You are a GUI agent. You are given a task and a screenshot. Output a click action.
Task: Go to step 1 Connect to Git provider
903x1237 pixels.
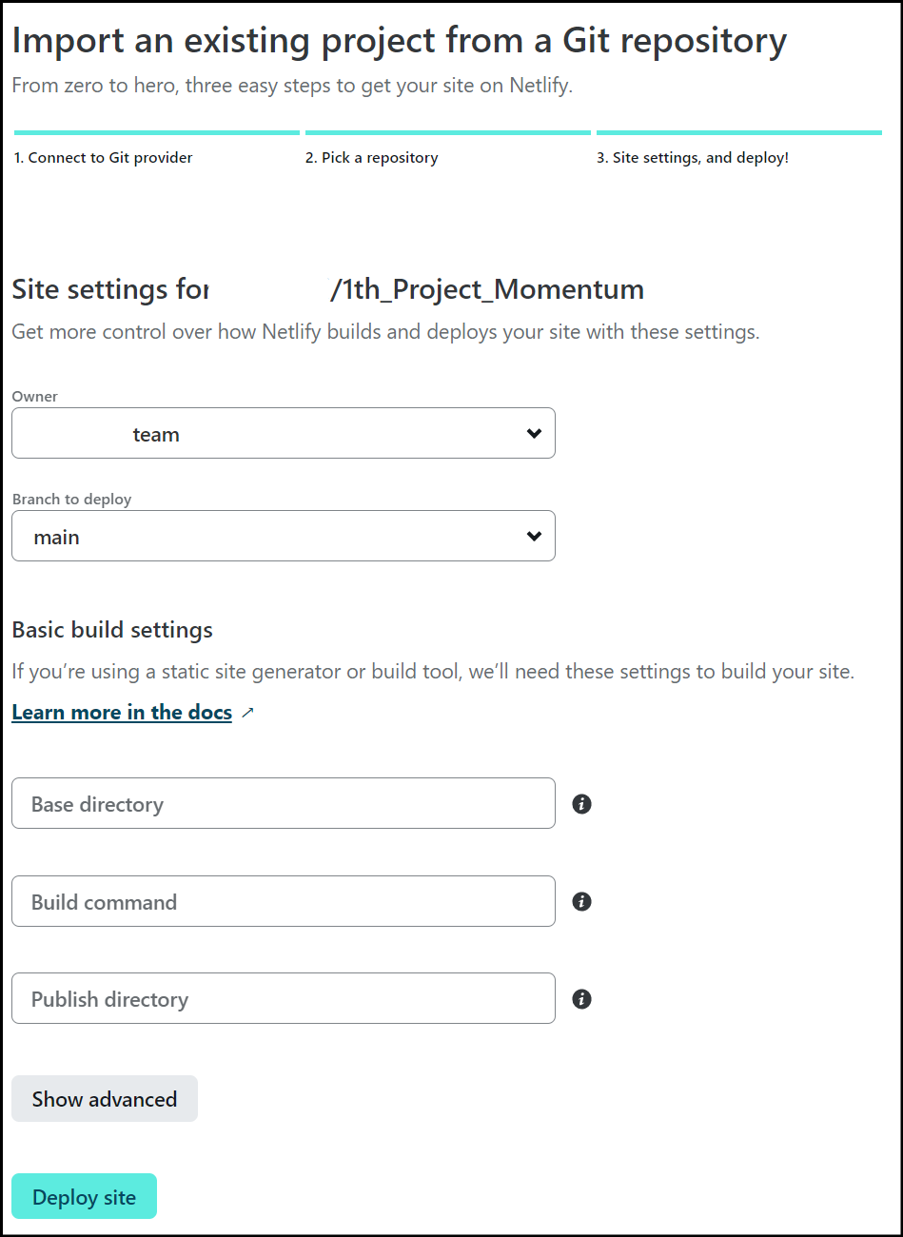pyautogui.click(x=104, y=158)
